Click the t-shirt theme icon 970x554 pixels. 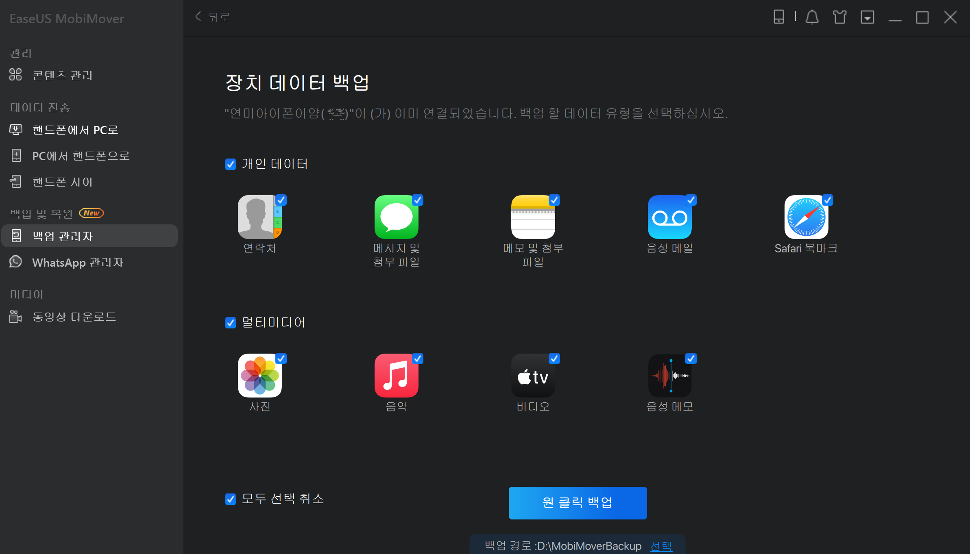(839, 17)
